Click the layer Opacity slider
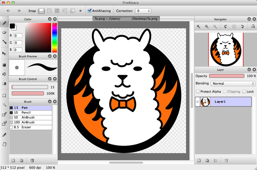The height and width of the screenshot is (170, 257). coord(227,76)
